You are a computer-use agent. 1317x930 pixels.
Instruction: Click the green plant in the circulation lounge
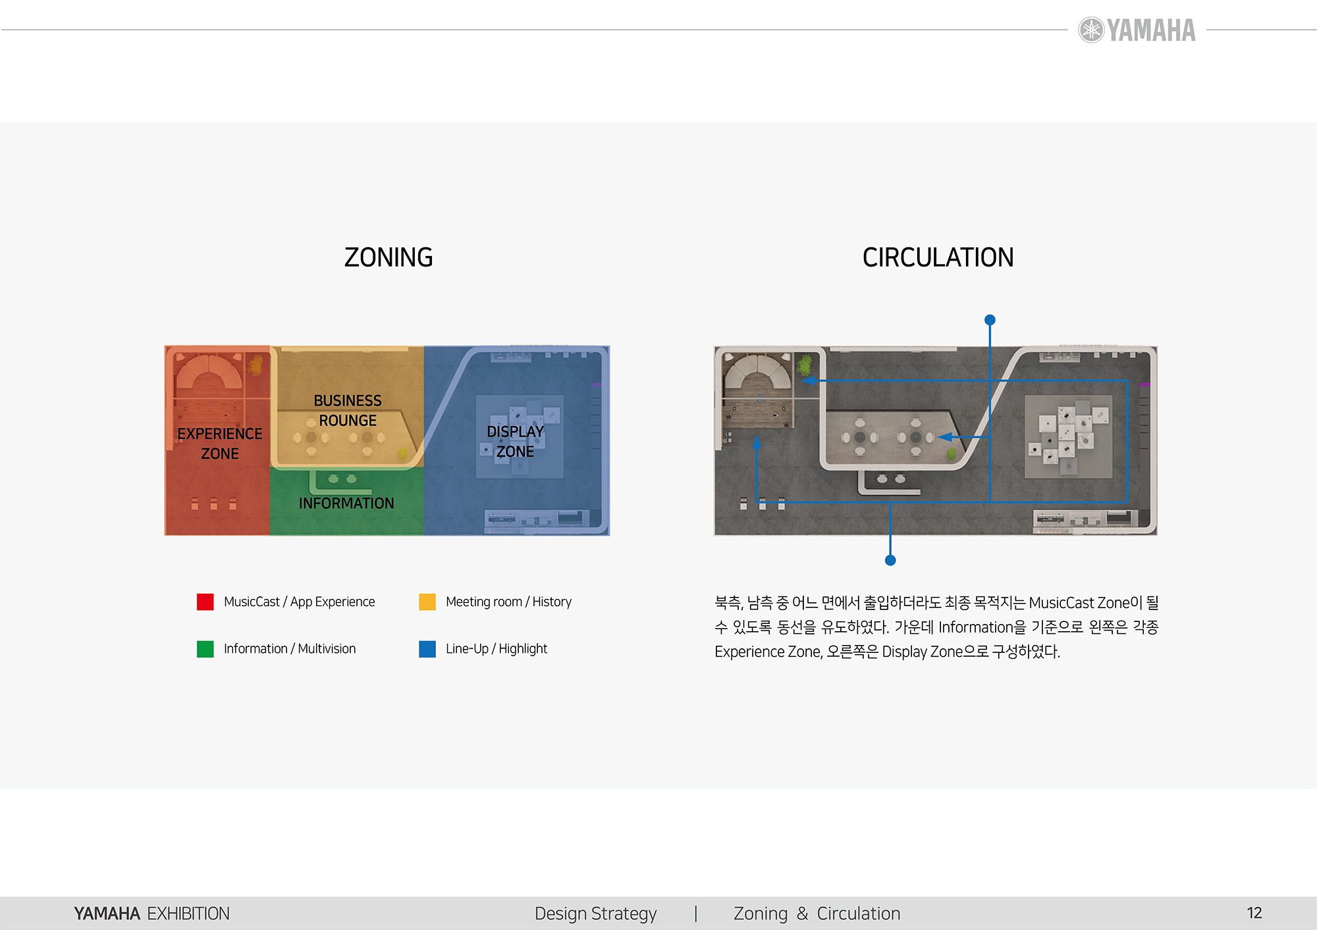pos(951,453)
